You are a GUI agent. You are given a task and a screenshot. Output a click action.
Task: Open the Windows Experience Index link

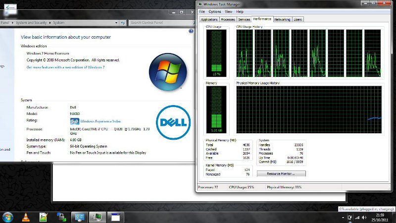[x=100, y=121]
